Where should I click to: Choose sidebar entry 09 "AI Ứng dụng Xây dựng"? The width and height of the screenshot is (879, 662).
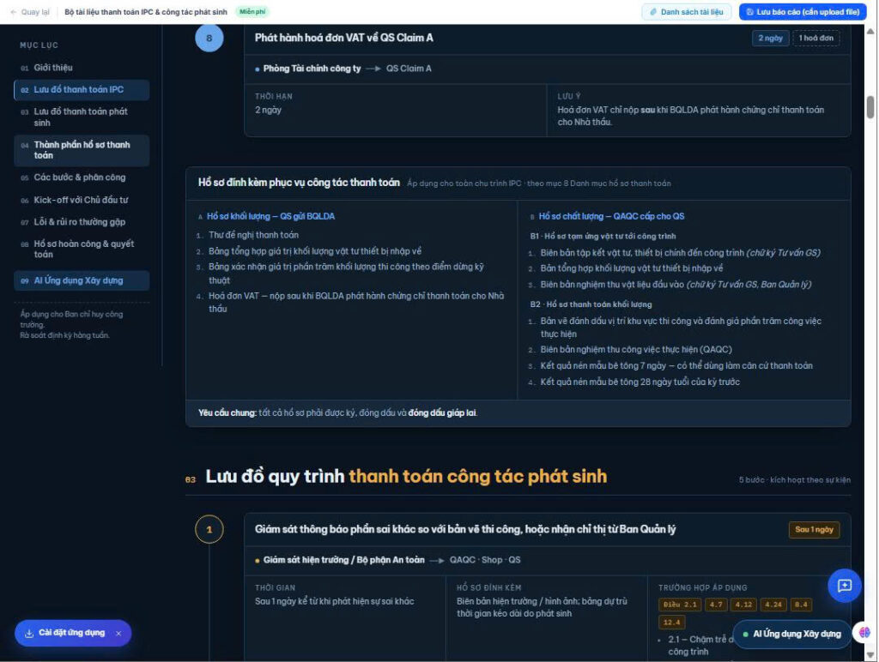(82, 280)
